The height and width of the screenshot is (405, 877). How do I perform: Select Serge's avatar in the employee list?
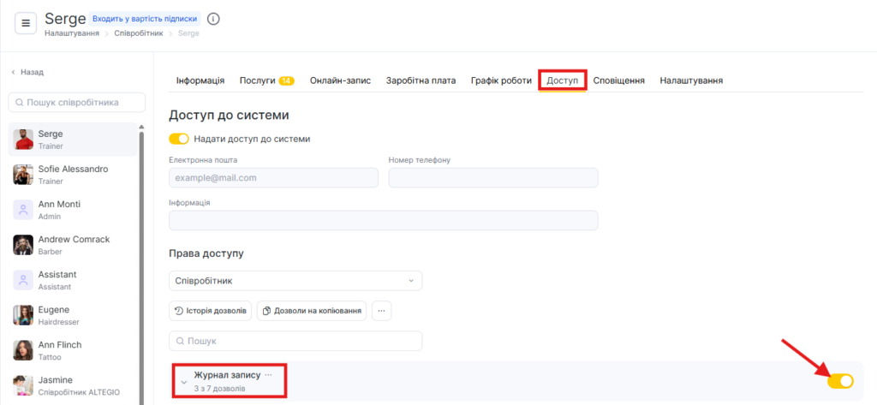click(23, 140)
